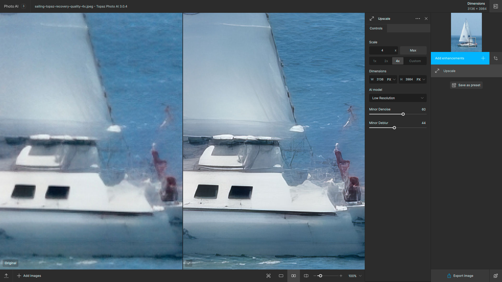This screenshot has height=282, width=502.
Task: Click the export settings icon at bottom right
Action: click(x=495, y=276)
